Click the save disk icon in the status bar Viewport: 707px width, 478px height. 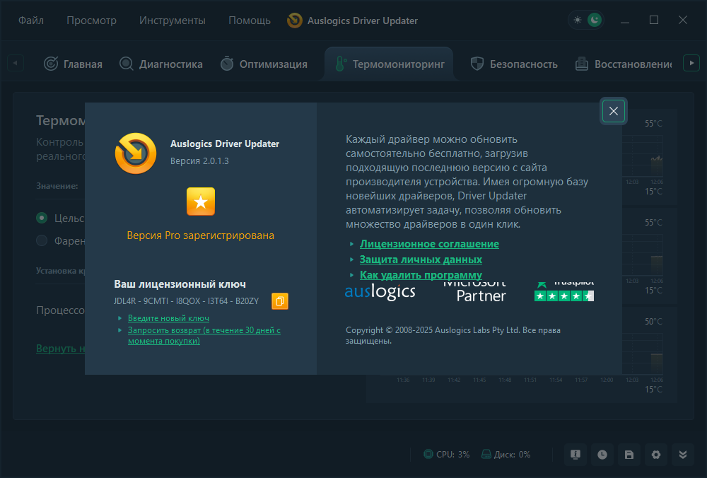click(629, 455)
